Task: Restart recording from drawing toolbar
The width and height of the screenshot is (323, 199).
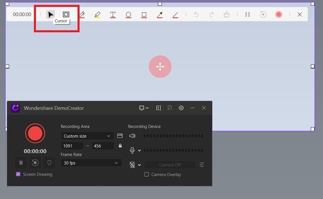Action: click(263, 15)
